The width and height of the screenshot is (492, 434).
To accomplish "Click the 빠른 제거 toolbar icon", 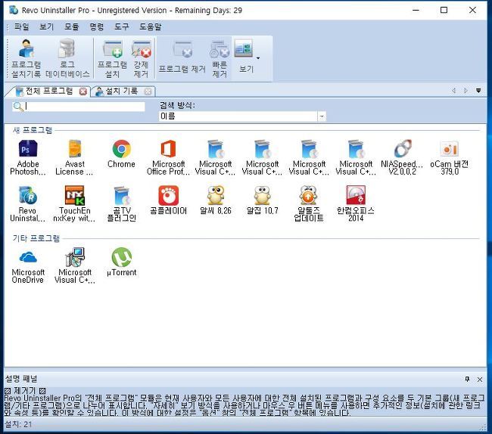I will click(x=220, y=59).
